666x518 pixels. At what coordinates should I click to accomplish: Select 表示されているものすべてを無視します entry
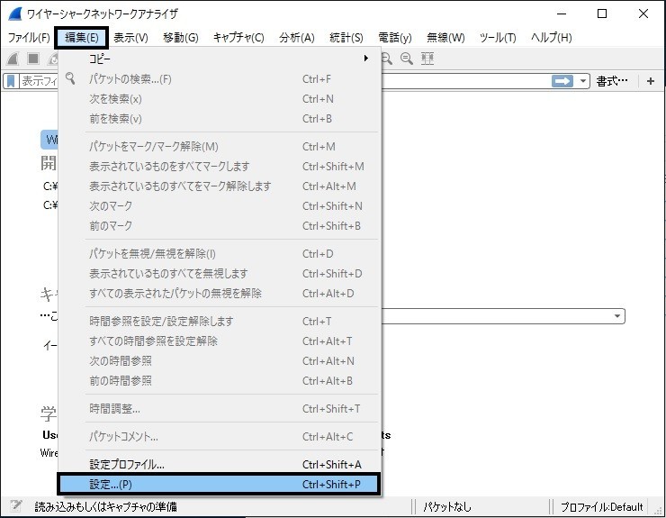pos(220,274)
